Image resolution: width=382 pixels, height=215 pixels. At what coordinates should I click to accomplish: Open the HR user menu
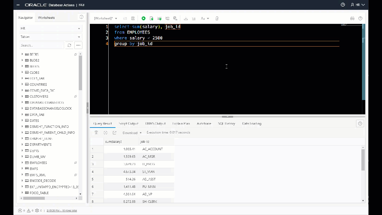coord(358,5)
